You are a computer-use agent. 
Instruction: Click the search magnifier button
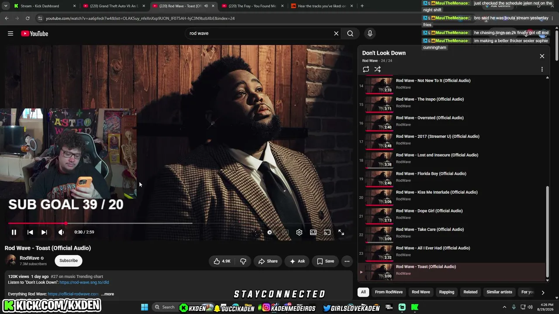[x=350, y=34]
